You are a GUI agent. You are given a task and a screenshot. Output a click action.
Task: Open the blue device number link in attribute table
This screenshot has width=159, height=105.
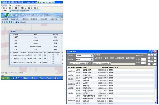35,37
